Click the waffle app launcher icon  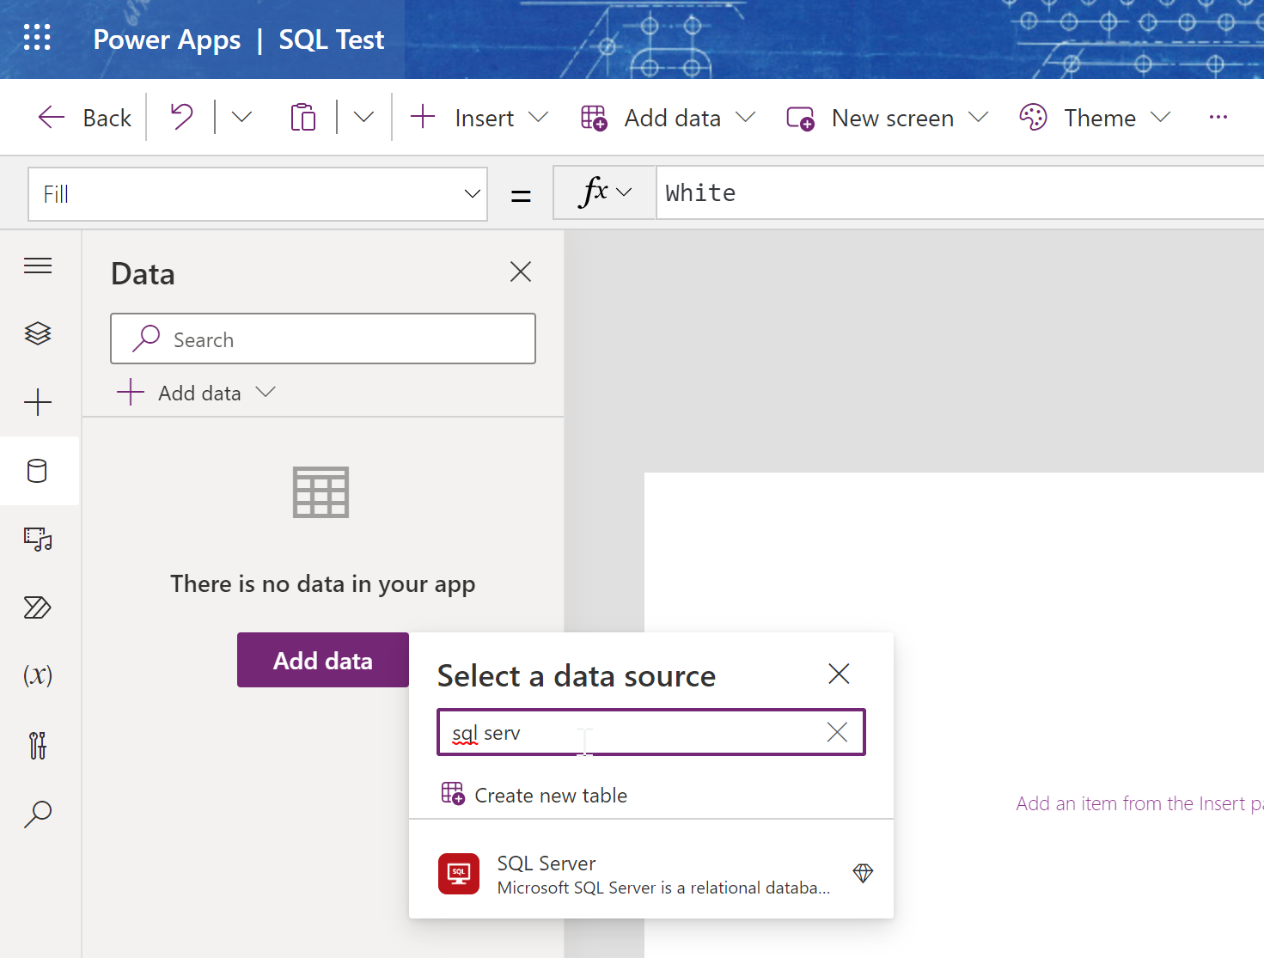pos(36,38)
